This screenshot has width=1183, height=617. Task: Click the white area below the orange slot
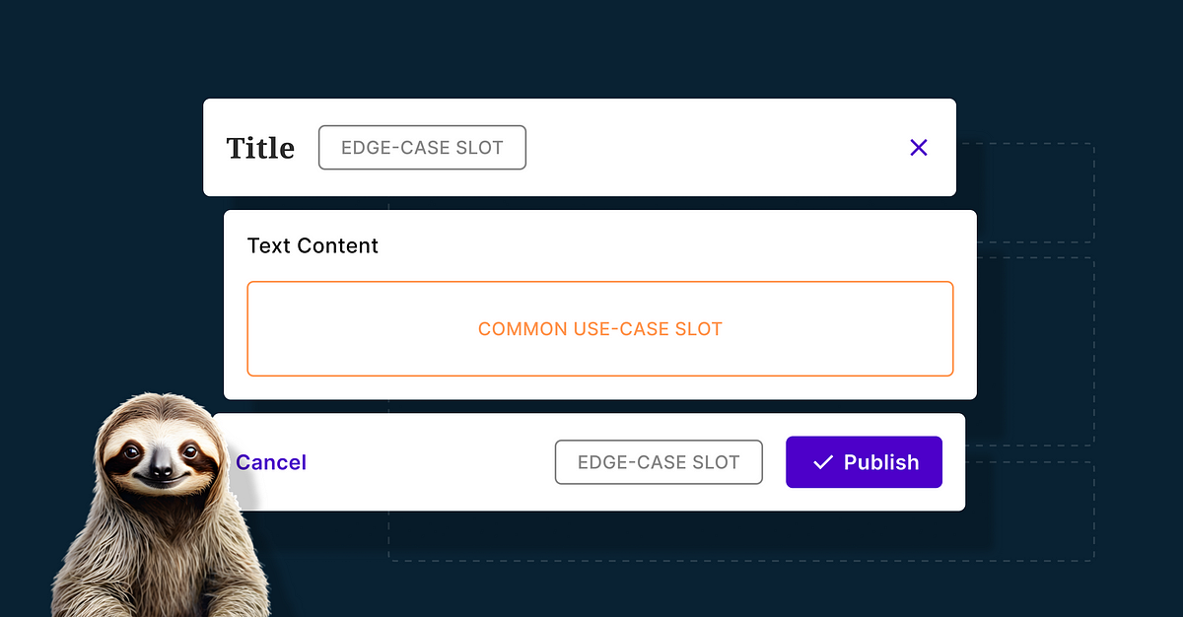point(599,387)
